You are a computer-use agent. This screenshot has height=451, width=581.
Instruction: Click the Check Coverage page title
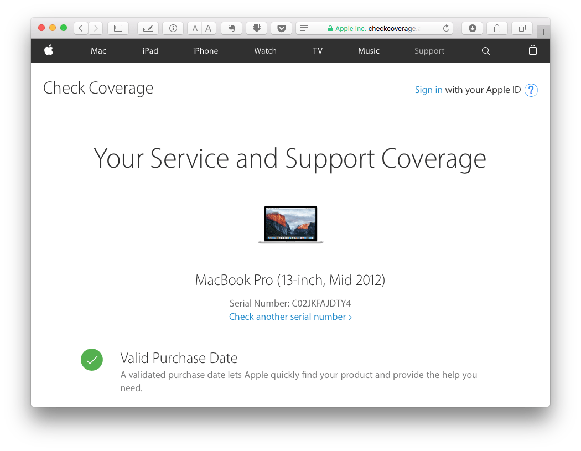[x=98, y=88]
